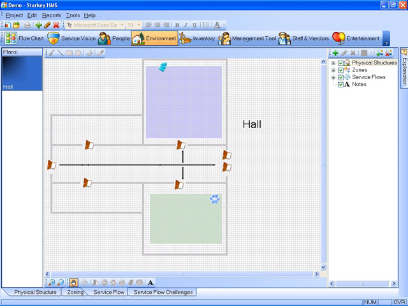The image size is (408, 306).
Task: Open the module toolbar overflow arrow
Action: pyautogui.click(x=386, y=38)
